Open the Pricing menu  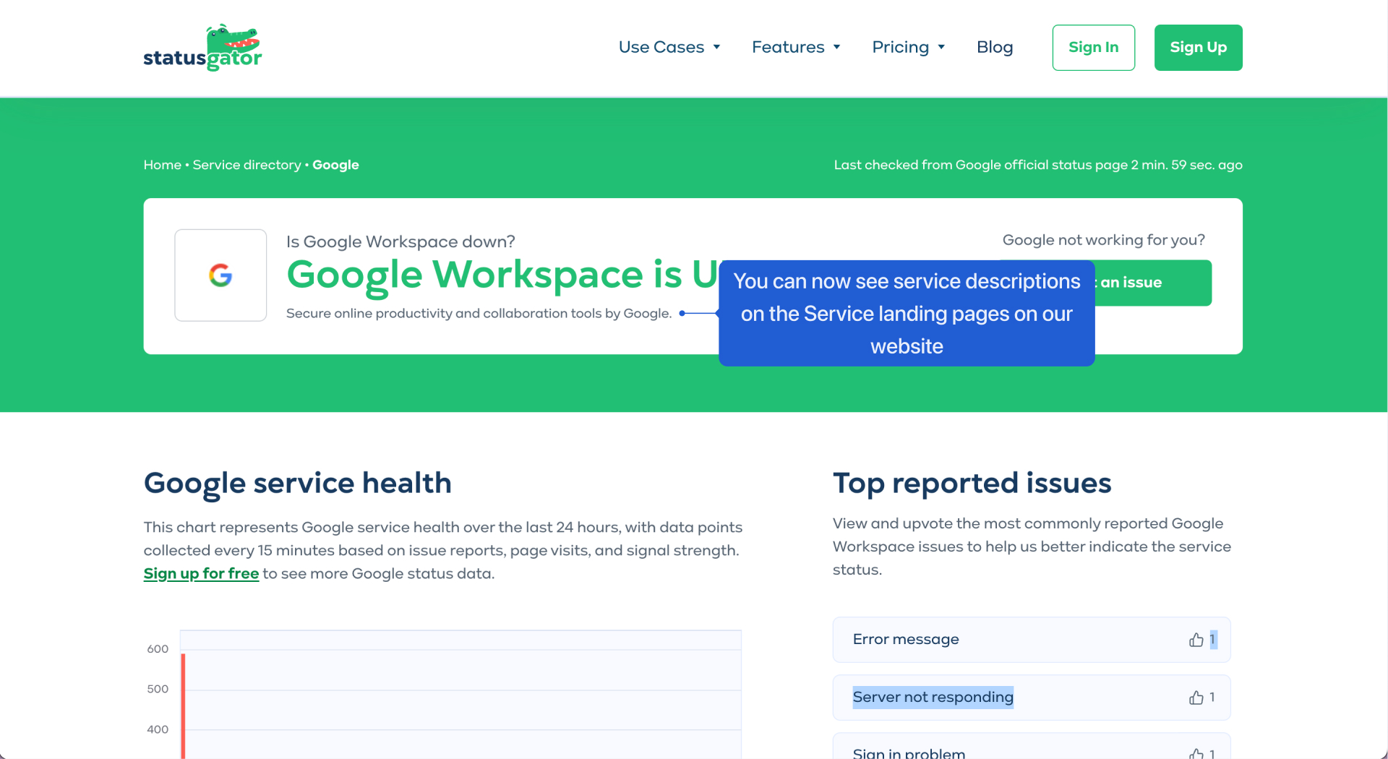coord(909,47)
